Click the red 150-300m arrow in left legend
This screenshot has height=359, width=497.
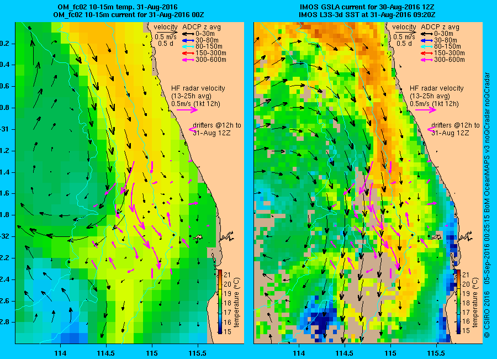point(188,53)
